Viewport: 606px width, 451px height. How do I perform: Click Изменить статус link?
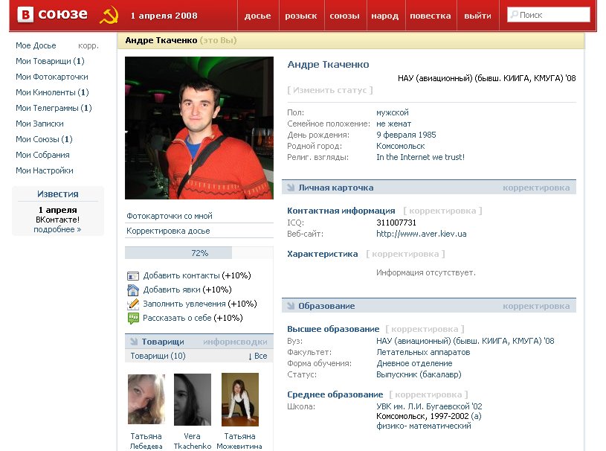pos(329,90)
